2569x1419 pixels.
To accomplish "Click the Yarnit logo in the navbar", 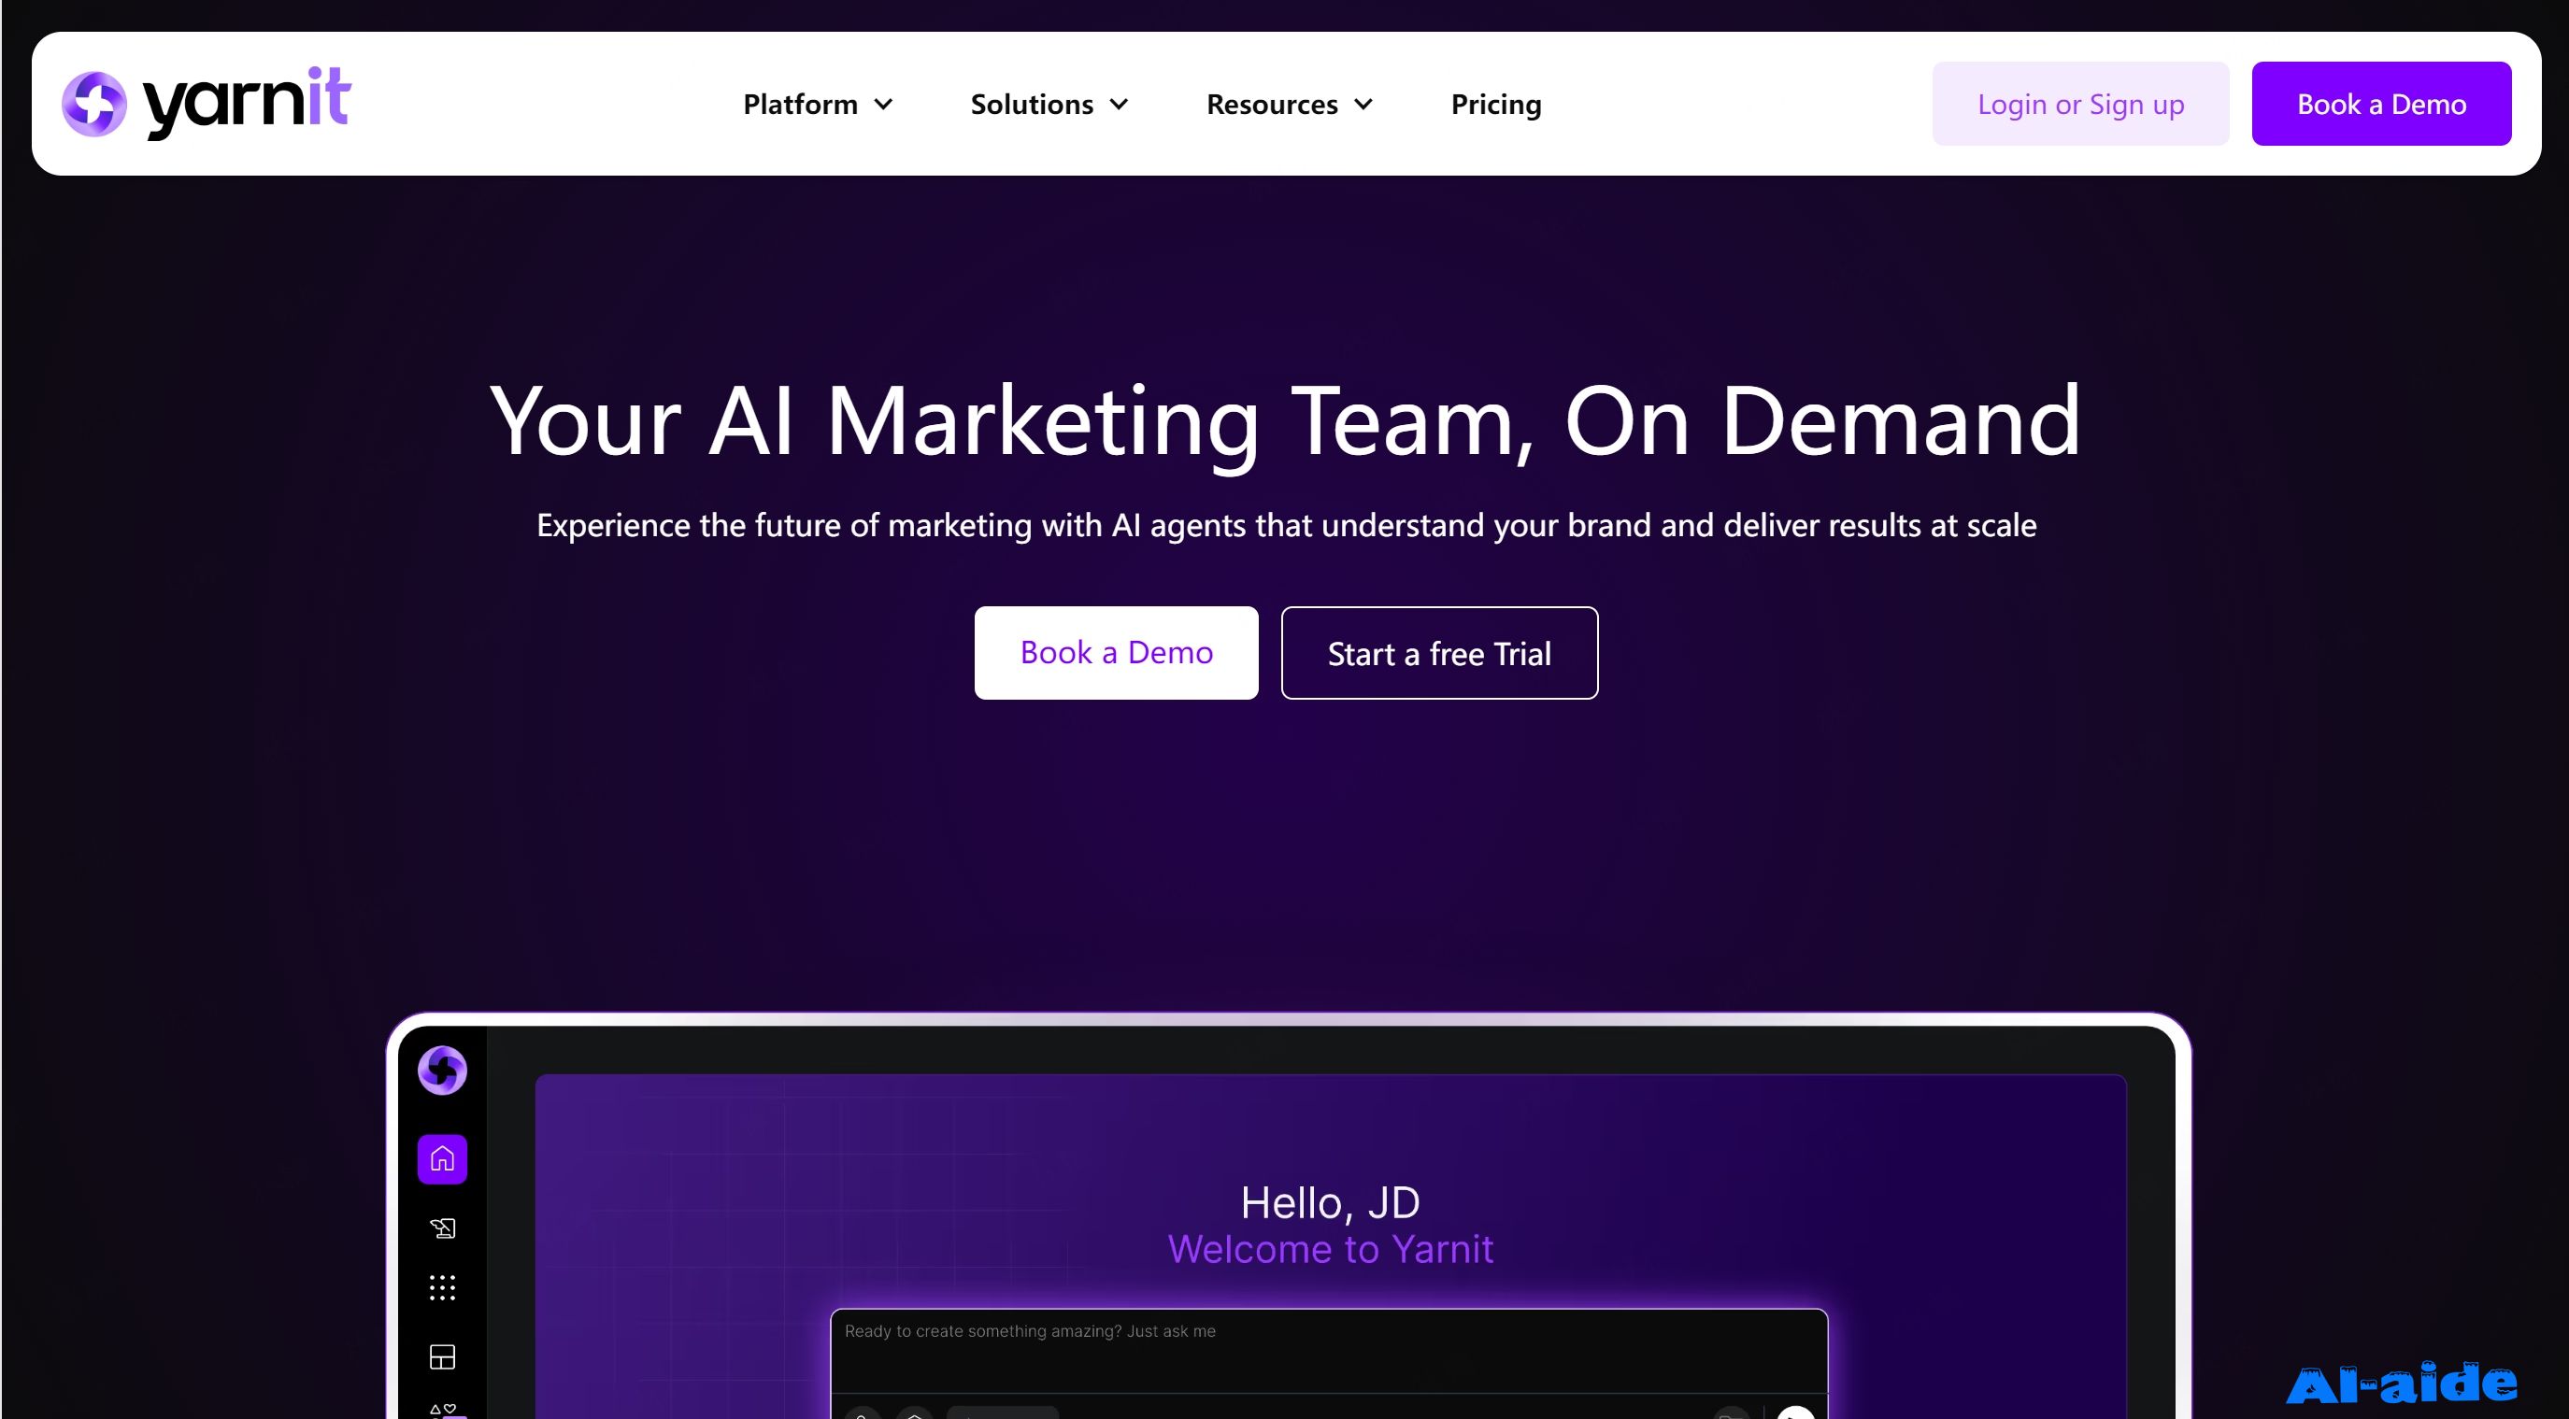I will click(x=206, y=103).
